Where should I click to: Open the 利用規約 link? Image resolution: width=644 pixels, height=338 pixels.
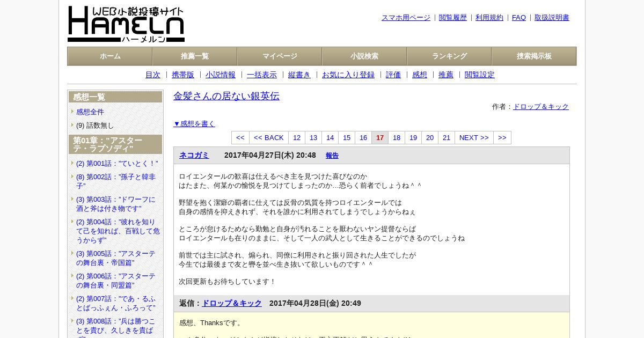489,17
